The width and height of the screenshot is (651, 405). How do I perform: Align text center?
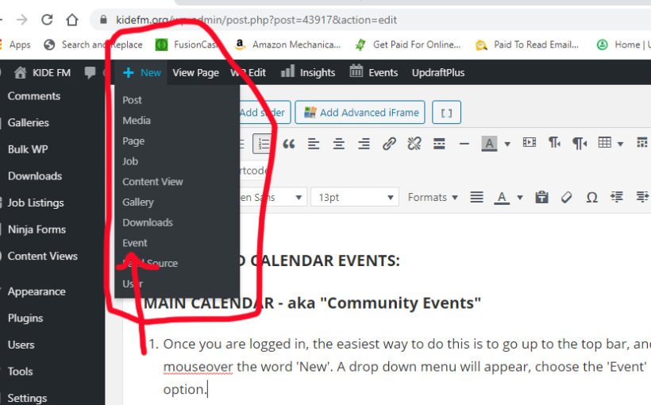pyautogui.click(x=339, y=144)
